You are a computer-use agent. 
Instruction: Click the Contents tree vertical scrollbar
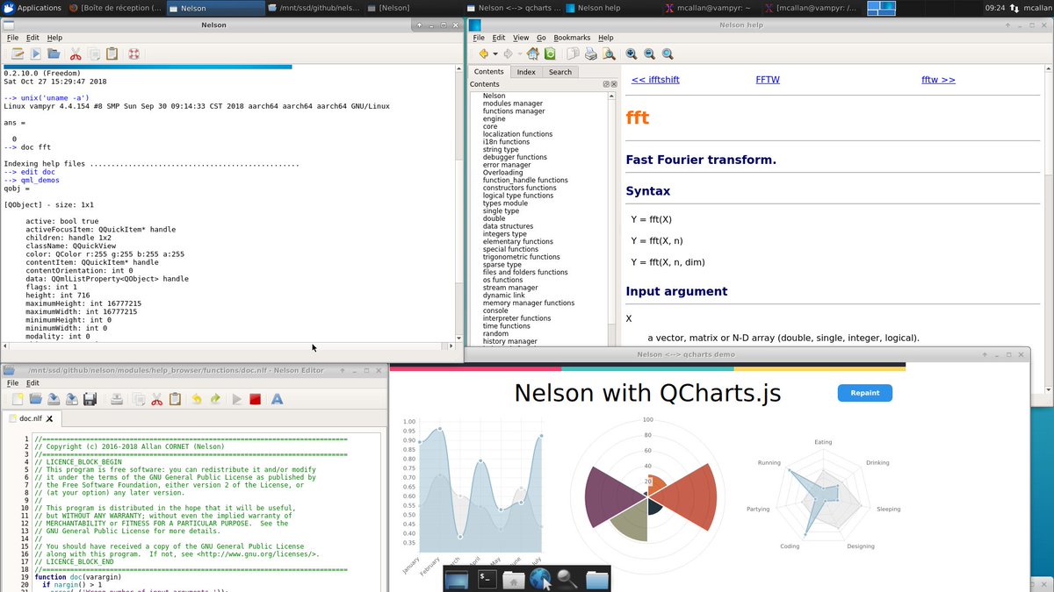click(612, 218)
